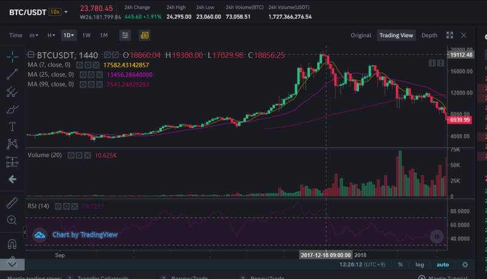Click the 23,780.45 current price

point(96,9)
